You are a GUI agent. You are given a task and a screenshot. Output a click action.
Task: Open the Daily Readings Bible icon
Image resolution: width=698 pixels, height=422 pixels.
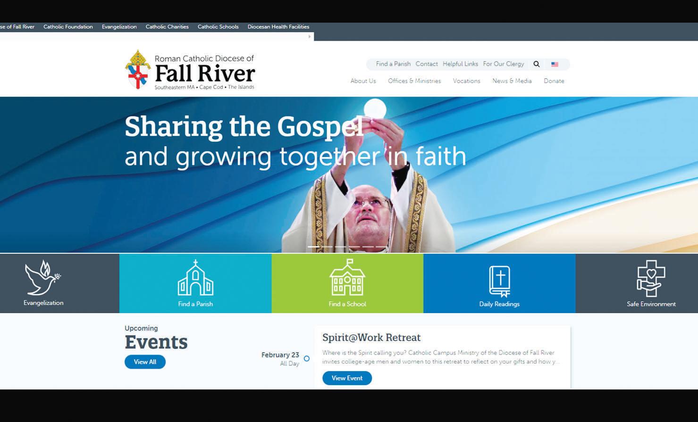point(500,281)
